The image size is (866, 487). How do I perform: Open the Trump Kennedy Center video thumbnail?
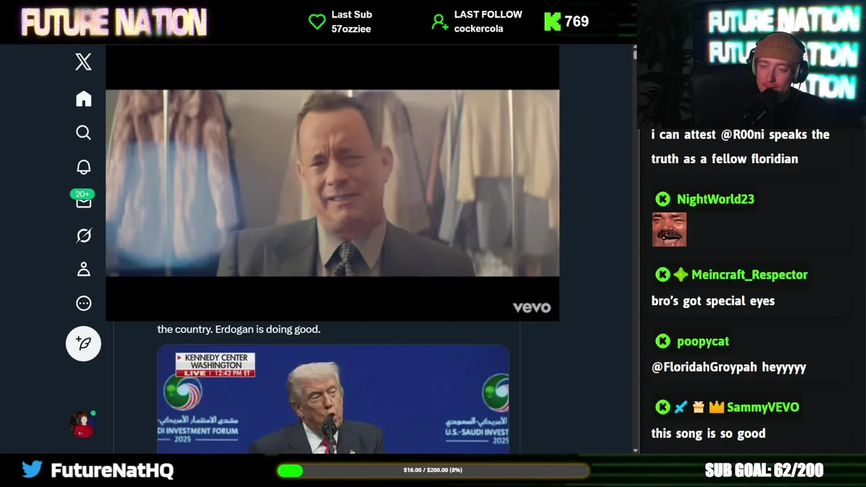coord(333,399)
